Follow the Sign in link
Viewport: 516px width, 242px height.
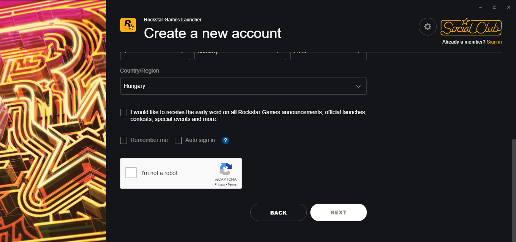(494, 42)
